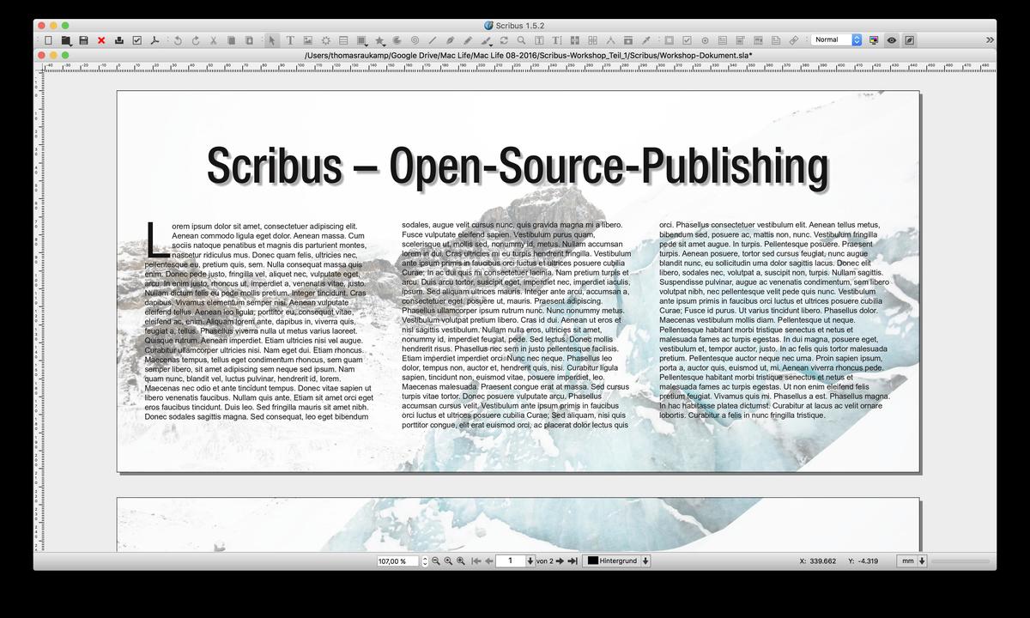1030x618 pixels.
Task: Go to the previous page arrow
Action: point(489,560)
